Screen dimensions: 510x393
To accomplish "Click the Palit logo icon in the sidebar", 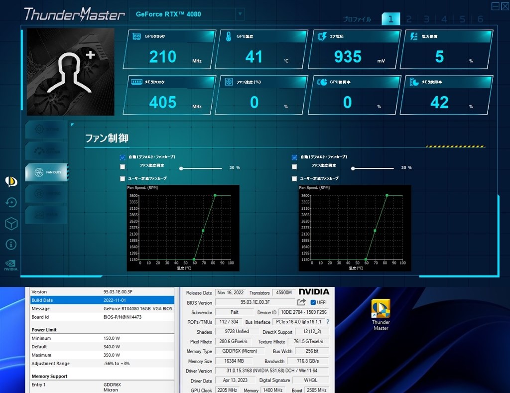I will pos(11,181).
